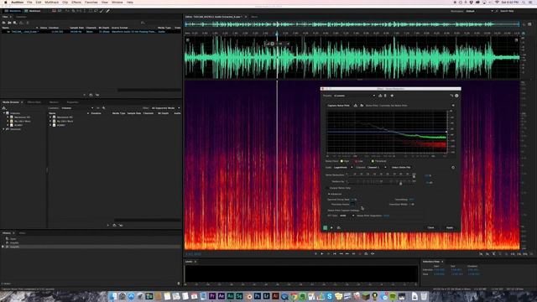
Task: Mark preset as favorite with star icon
Action: [x=392, y=96]
